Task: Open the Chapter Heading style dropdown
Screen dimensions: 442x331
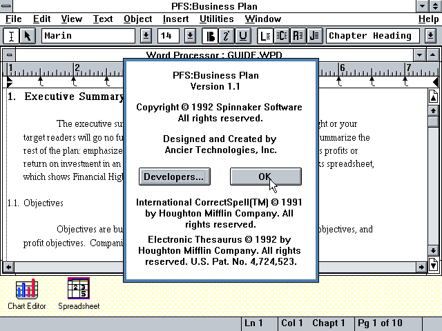Action: point(430,36)
